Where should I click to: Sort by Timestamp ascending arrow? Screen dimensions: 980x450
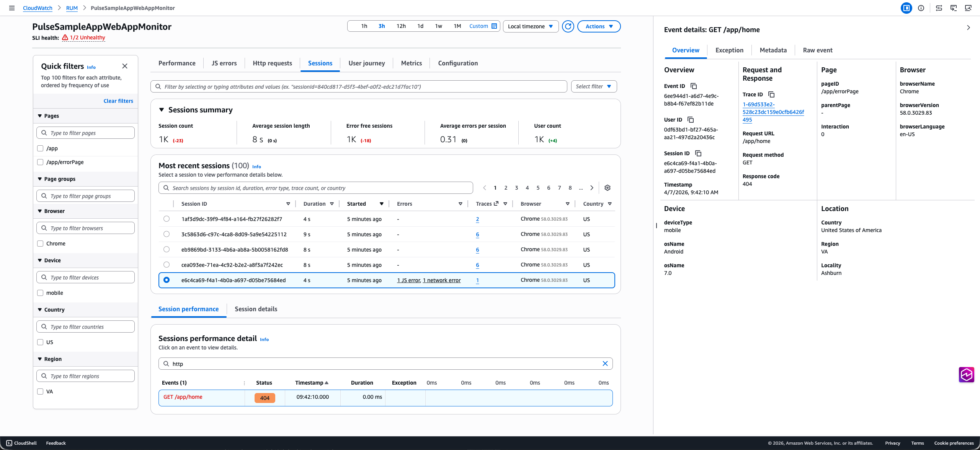point(327,383)
